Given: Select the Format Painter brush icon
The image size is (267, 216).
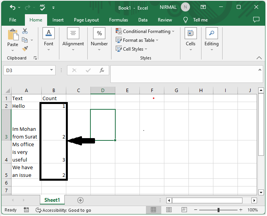Looking at the screenshot, I should coord(25,49).
